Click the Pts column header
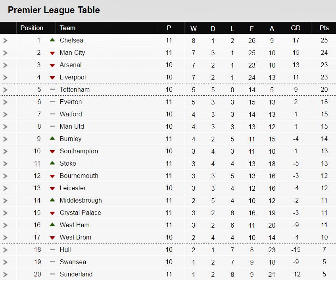The width and height of the screenshot is (336, 284). pos(324,28)
